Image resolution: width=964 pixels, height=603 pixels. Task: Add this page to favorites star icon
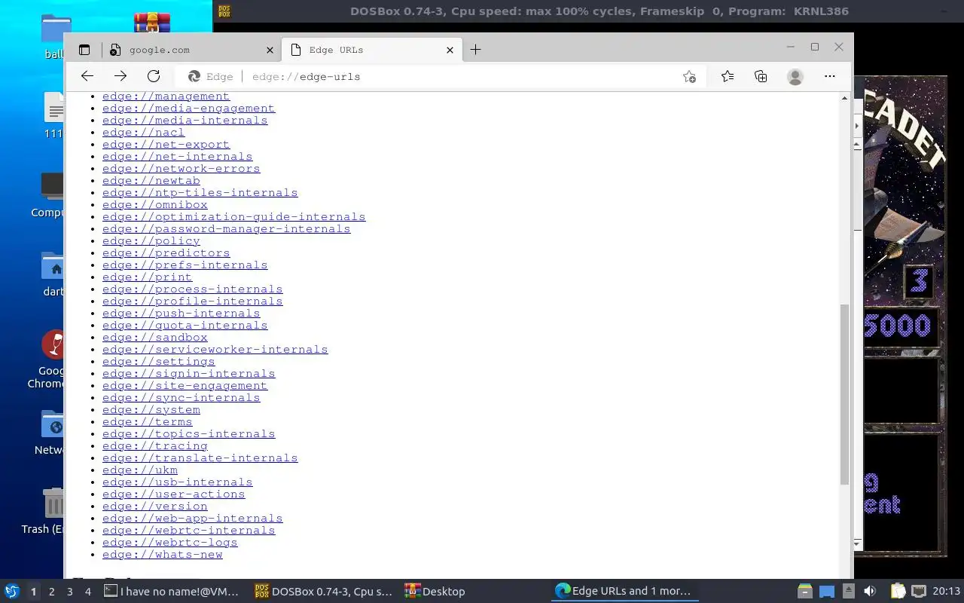click(x=689, y=76)
